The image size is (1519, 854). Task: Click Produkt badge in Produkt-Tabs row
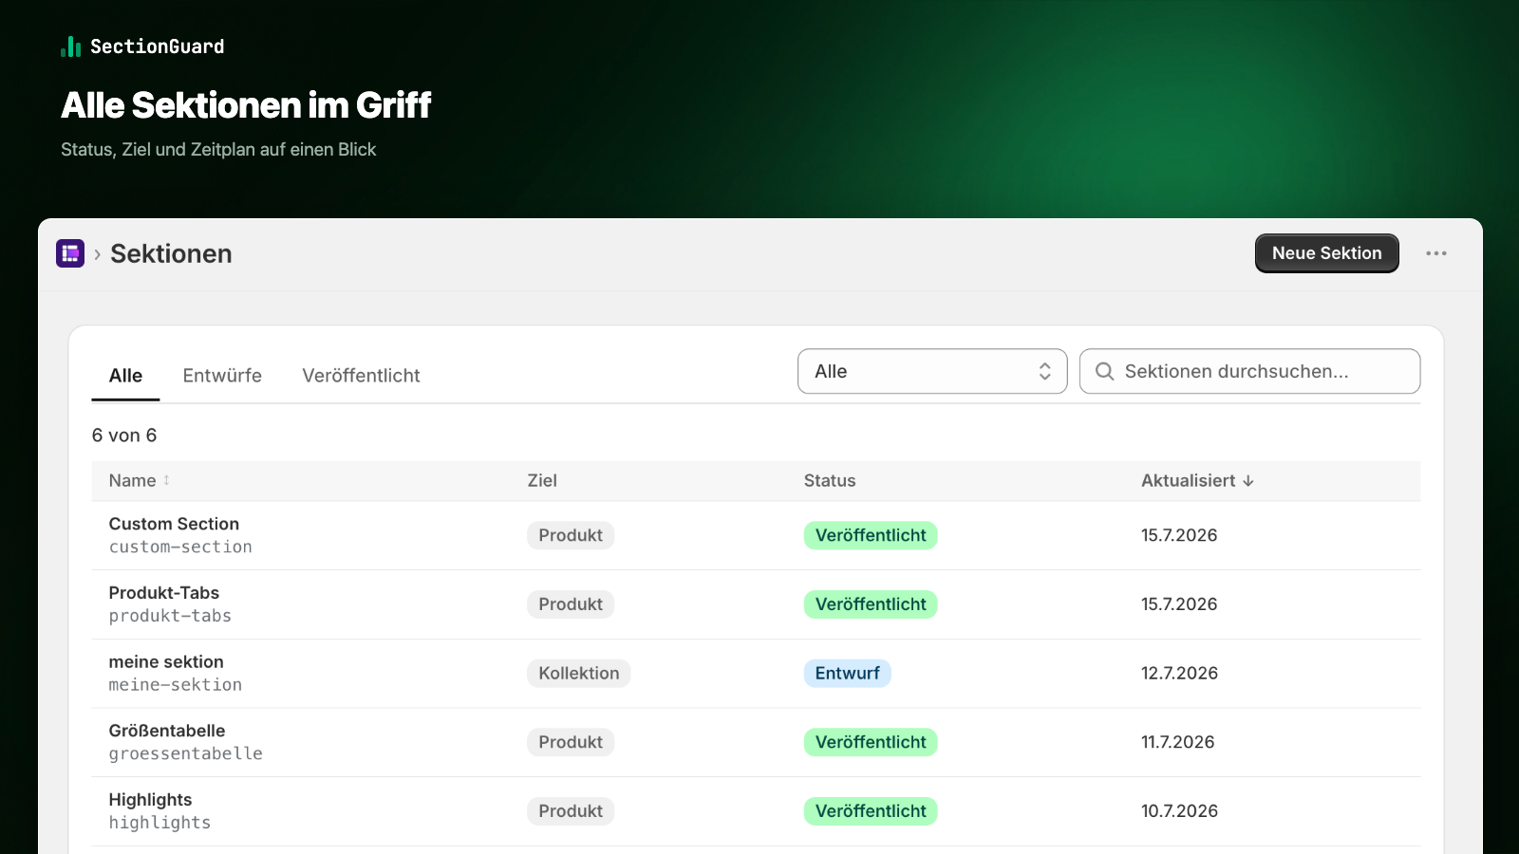click(571, 604)
